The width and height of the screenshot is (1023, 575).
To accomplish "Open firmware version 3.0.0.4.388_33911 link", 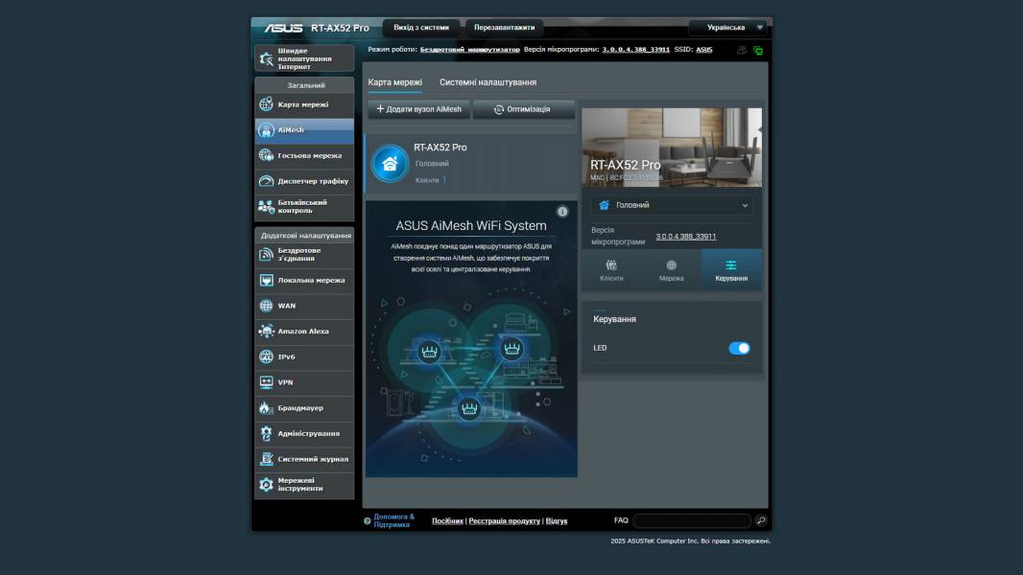I will point(685,236).
